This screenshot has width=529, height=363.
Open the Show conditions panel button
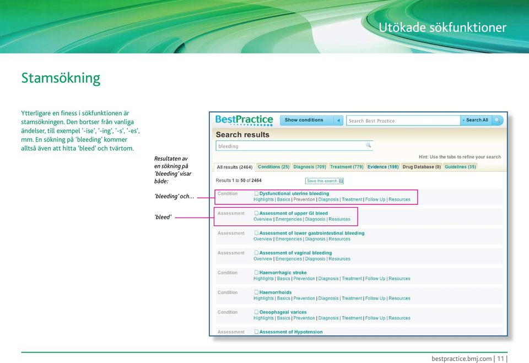(x=307, y=120)
